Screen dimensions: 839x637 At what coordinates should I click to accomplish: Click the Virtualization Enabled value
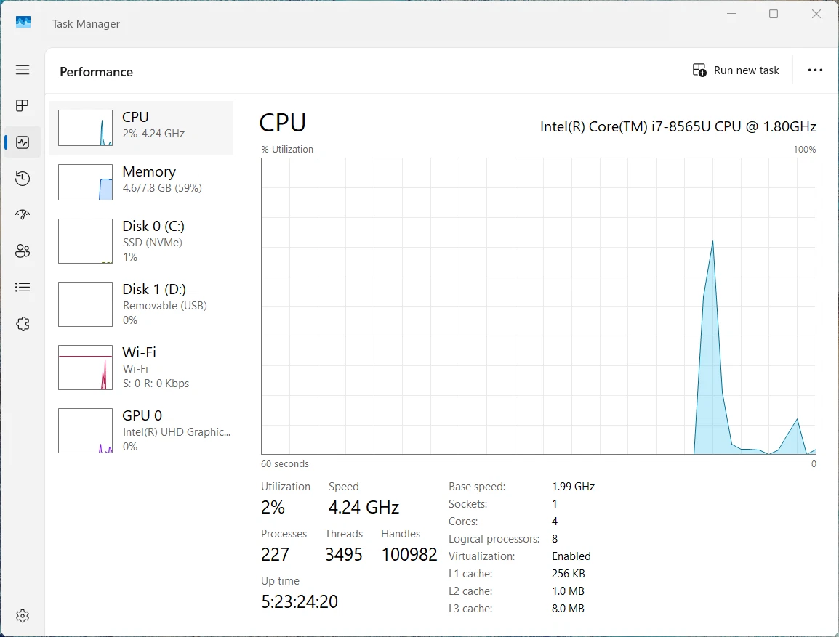571,556
